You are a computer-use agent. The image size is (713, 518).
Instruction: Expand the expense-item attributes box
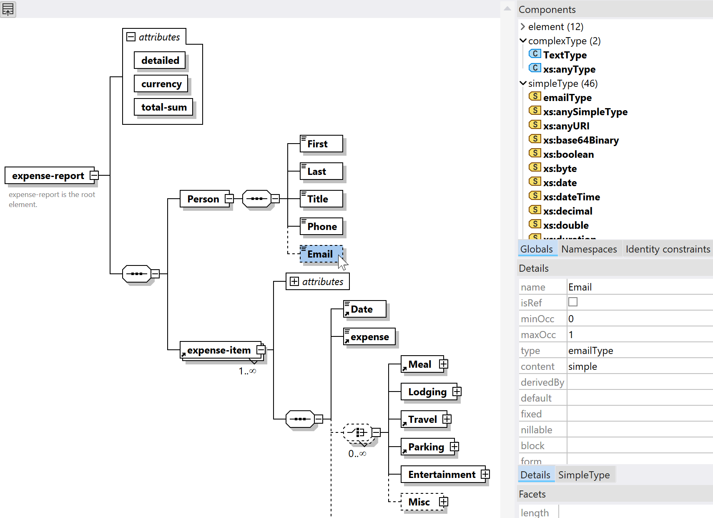[x=294, y=281]
